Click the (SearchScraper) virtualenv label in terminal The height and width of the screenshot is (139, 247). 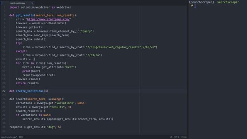pos(201,2)
